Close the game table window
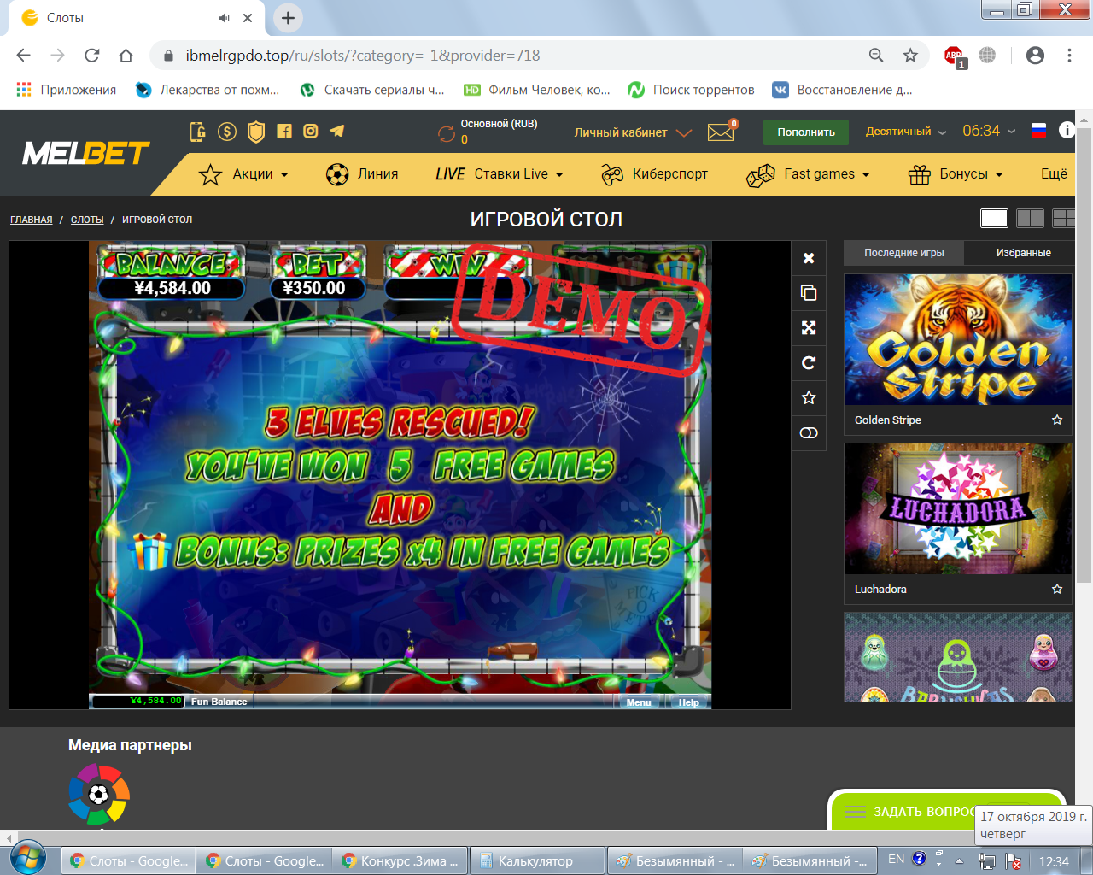Viewport: 1093px width, 875px height. pyautogui.click(x=809, y=258)
